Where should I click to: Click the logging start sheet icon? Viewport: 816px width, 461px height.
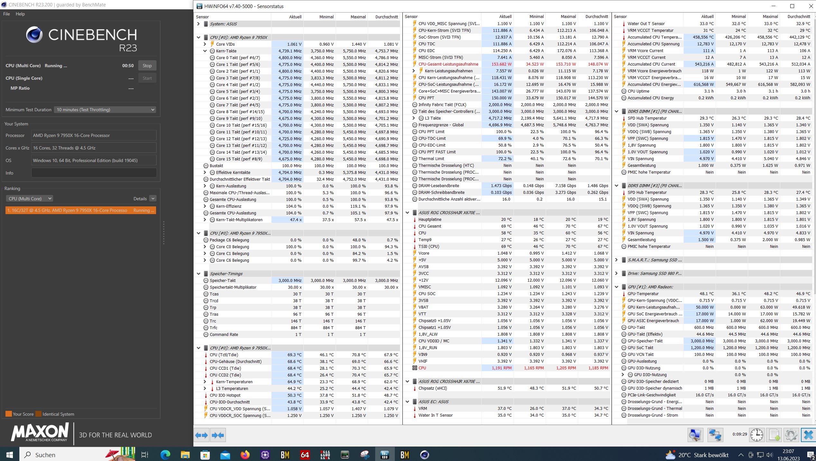[774, 435]
